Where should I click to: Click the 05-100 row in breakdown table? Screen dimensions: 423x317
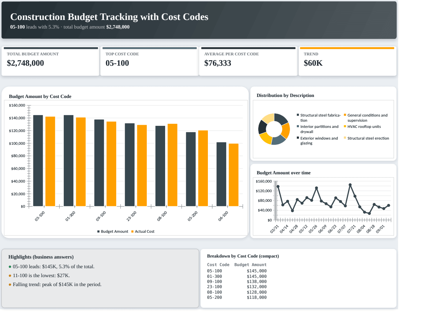click(x=237, y=271)
